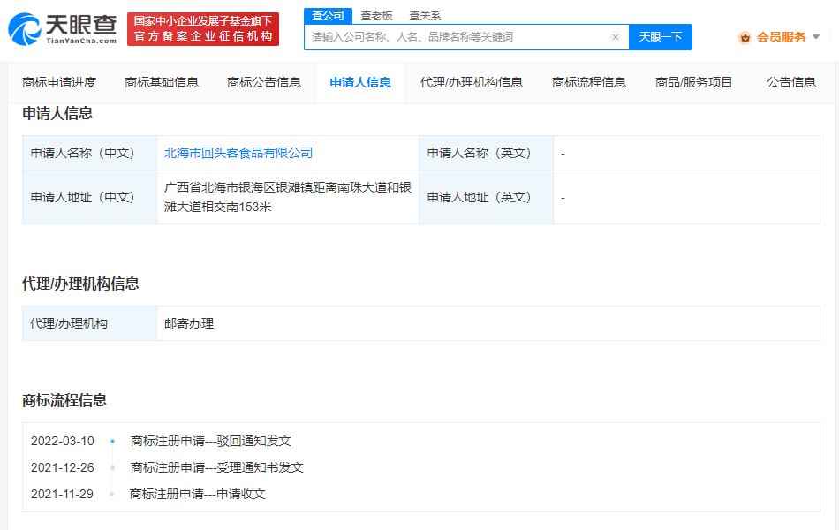
Task: Go to the 商标基础信息 section tab
Action: (x=162, y=82)
